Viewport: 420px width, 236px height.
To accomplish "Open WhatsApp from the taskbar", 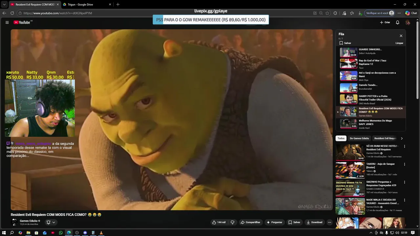I will click(61, 233).
